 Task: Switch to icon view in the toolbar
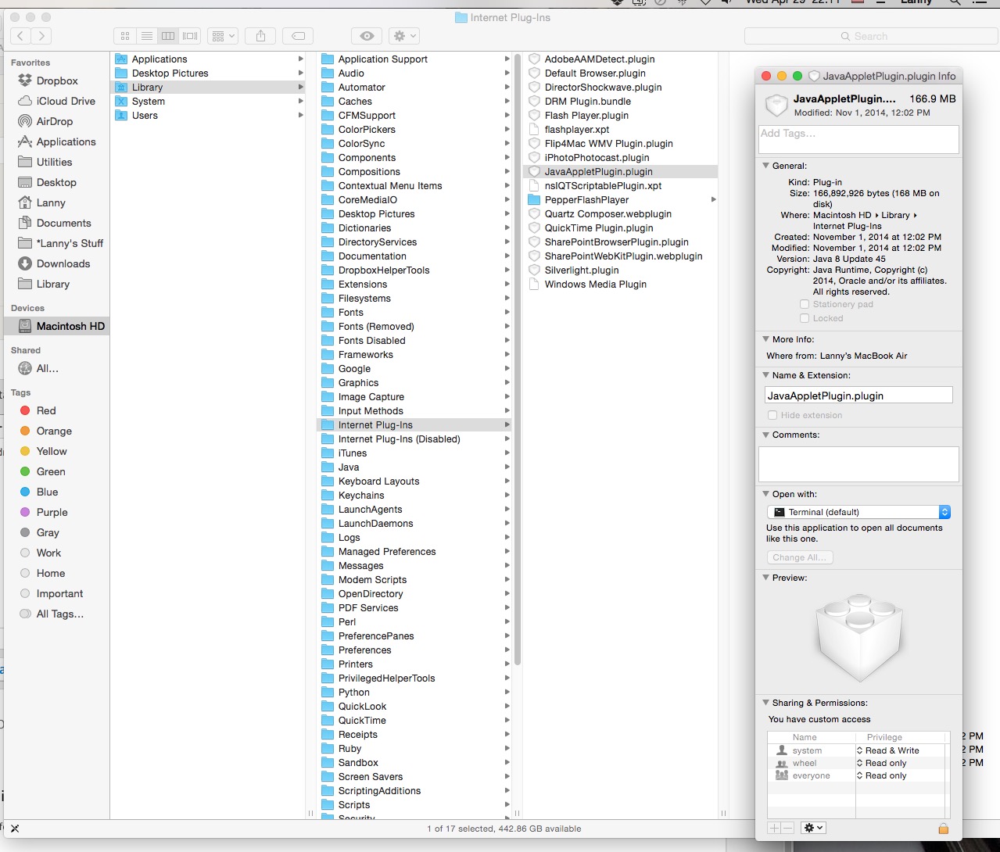pos(125,36)
